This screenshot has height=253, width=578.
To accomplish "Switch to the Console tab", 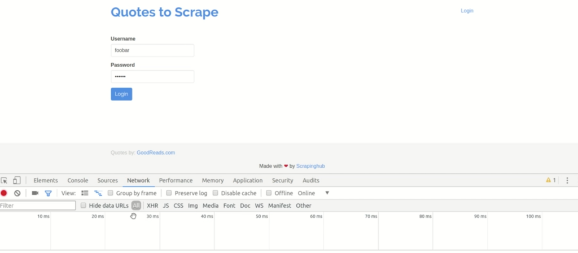I will point(78,180).
